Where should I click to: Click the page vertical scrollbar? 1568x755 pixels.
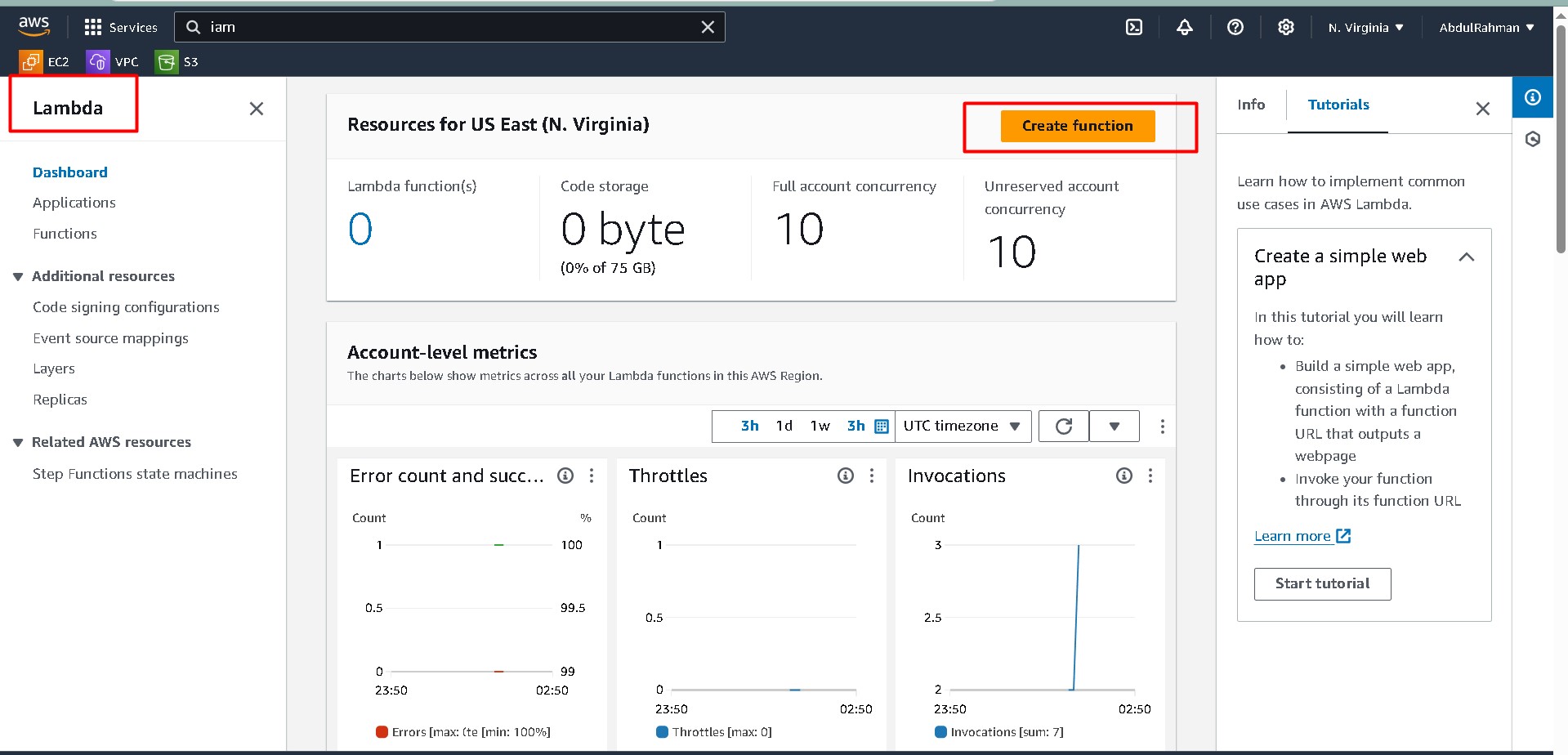[x=1561, y=139]
